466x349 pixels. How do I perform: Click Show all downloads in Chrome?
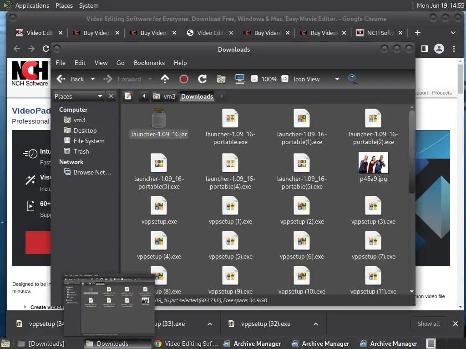coord(429,324)
